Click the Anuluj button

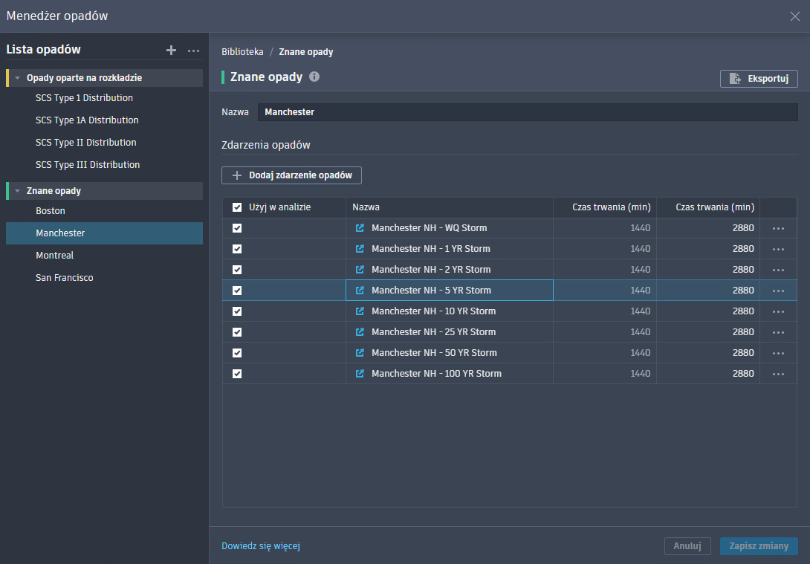[x=687, y=546]
